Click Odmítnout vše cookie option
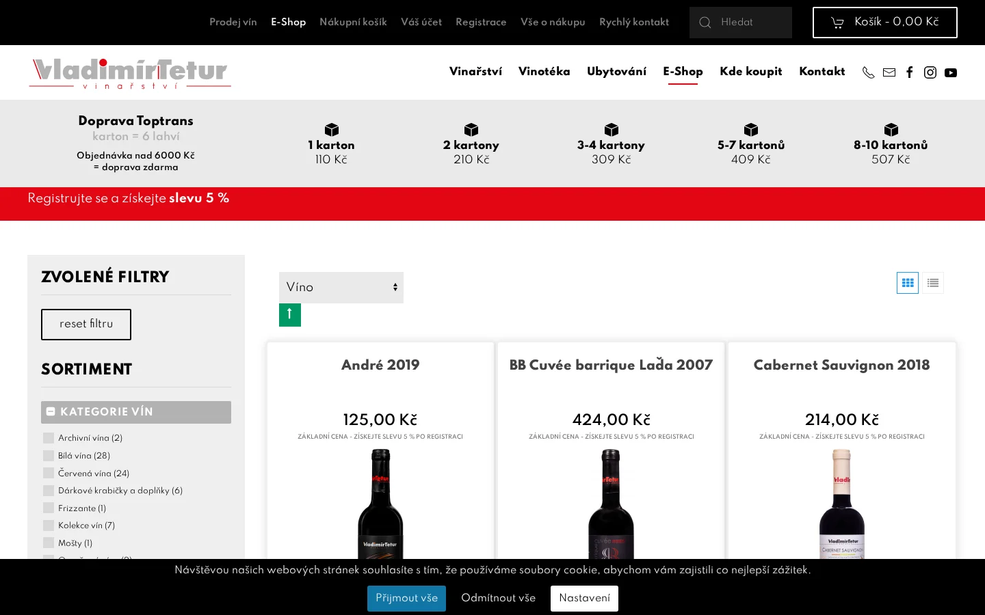Screen dimensions: 985x615 point(499,599)
